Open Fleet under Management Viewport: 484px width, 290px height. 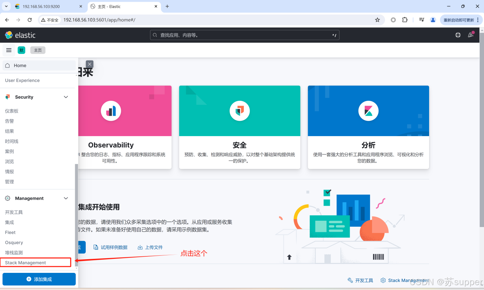point(10,233)
